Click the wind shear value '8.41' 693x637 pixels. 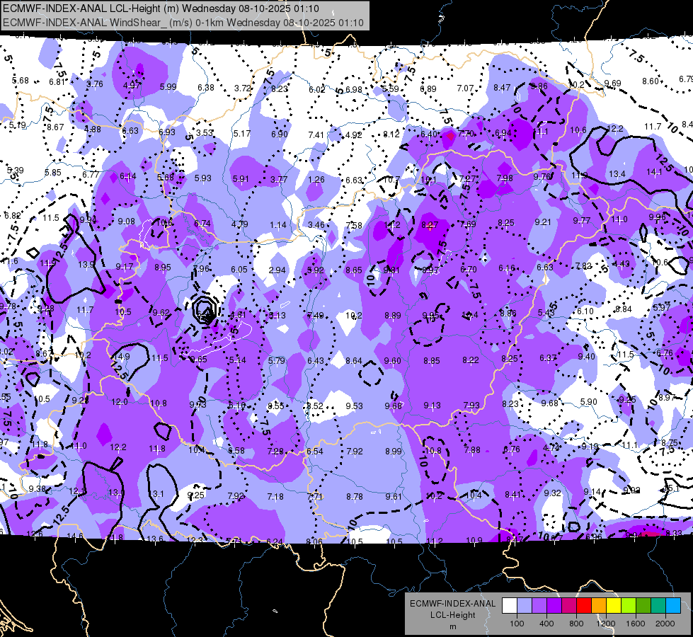(x=512, y=494)
